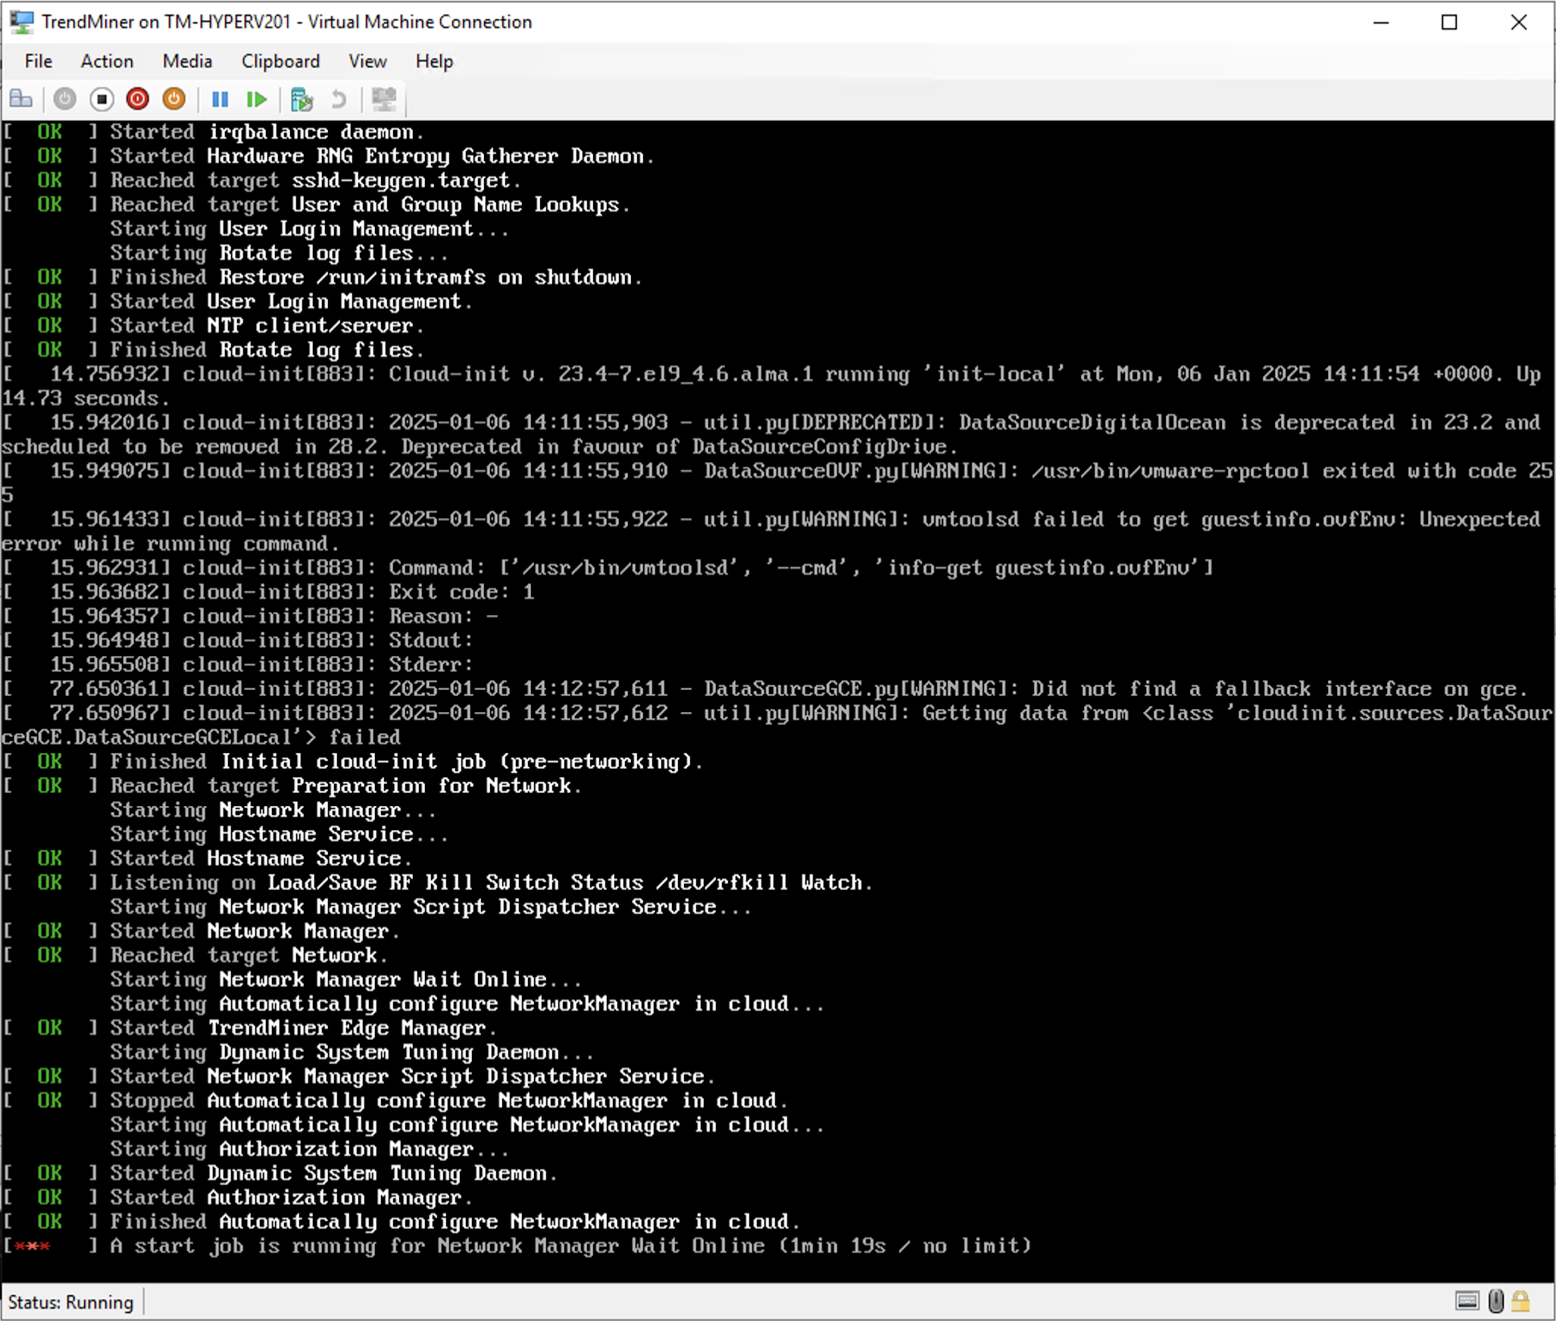Screen dimensions: 1556x1321
Task: Click the security lock icon in status bar
Action: click(1520, 1301)
